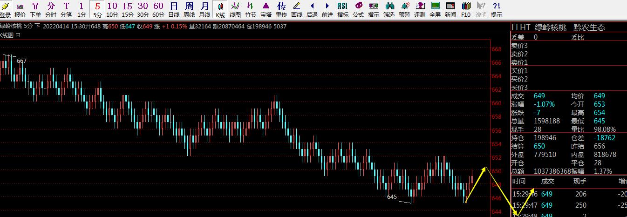
Task: Collapse the K线图 panel box toggle
Action: click(x=18, y=35)
